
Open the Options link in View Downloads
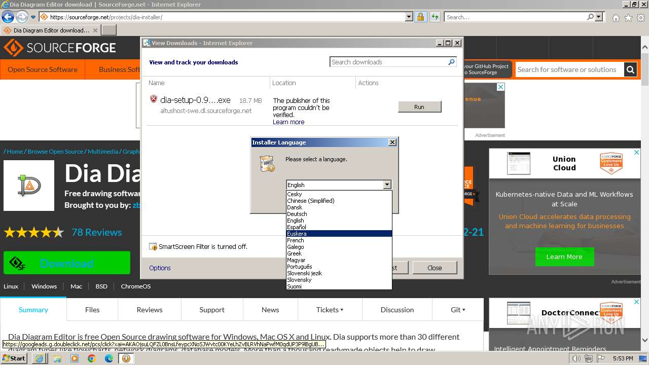pos(160,268)
